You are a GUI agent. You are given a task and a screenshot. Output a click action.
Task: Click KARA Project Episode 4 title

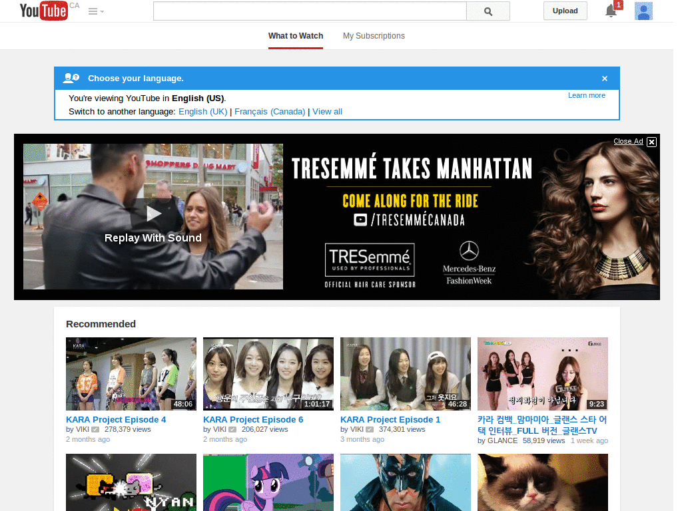pyautogui.click(x=116, y=420)
